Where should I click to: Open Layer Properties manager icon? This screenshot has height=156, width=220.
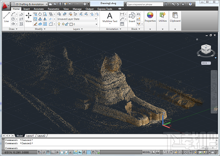point(59,14)
